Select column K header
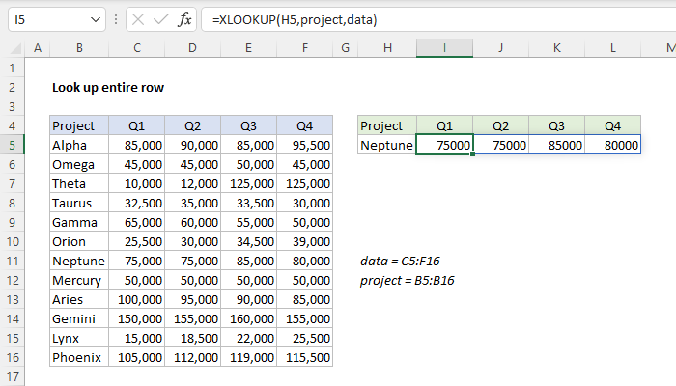The image size is (676, 386). [556, 48]
